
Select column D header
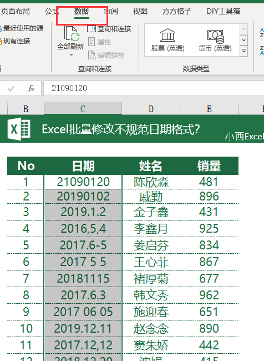click(x=151, y=109)
